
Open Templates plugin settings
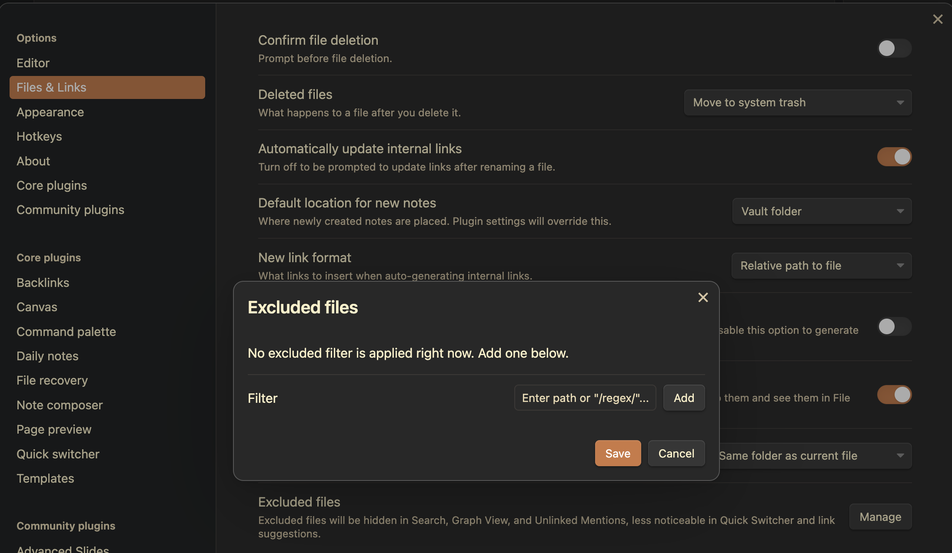(x=45, y=478)
